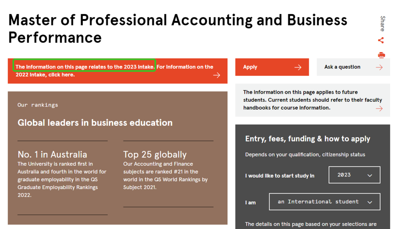Click the 'Our rankings' label
Viewport: 397px width, 229px height.
(38, 105)
